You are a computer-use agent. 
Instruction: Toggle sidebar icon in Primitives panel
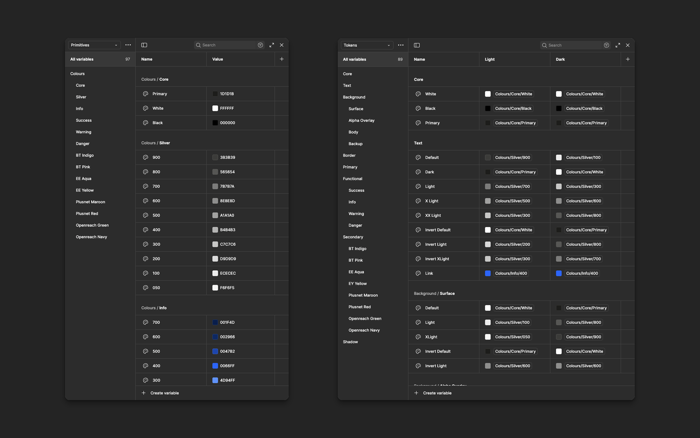(144, 45)
